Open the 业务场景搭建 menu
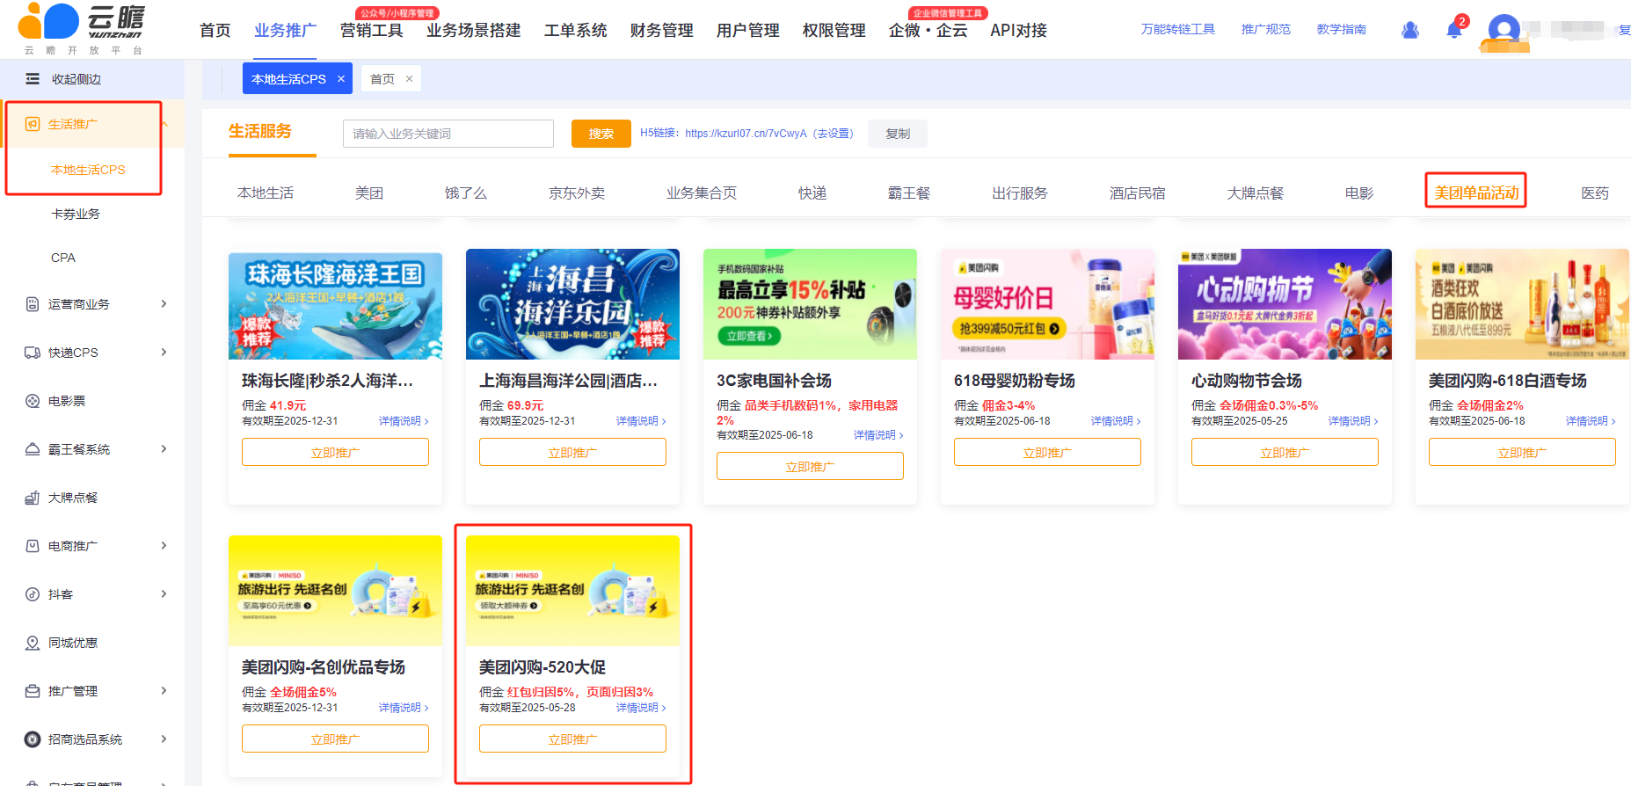Screen dimensions: 1631x786 (x=474, y=31)
